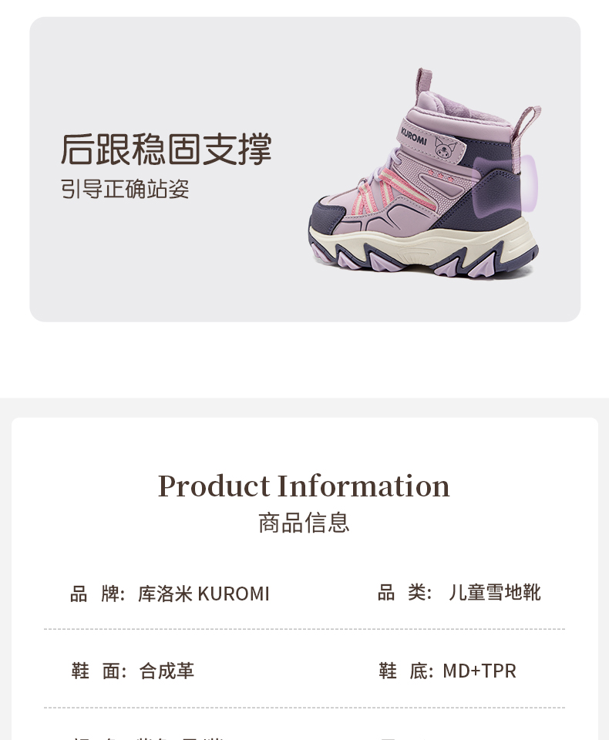Click the cream chunky midsole of the boot
The width and height of the screenshot is (609, 740).
(425, 244)
